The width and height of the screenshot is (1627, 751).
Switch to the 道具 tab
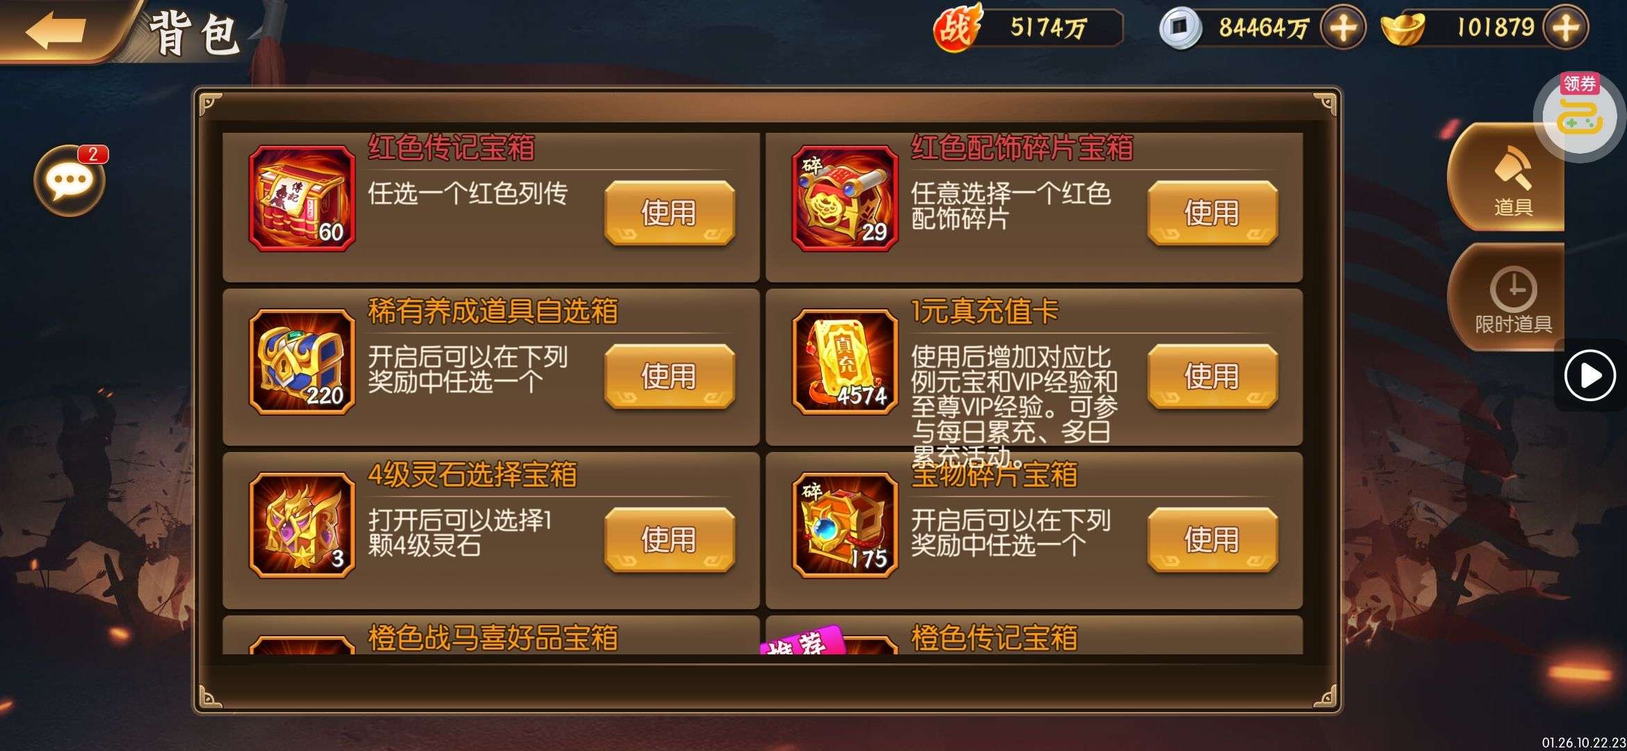pos(1509,177)
